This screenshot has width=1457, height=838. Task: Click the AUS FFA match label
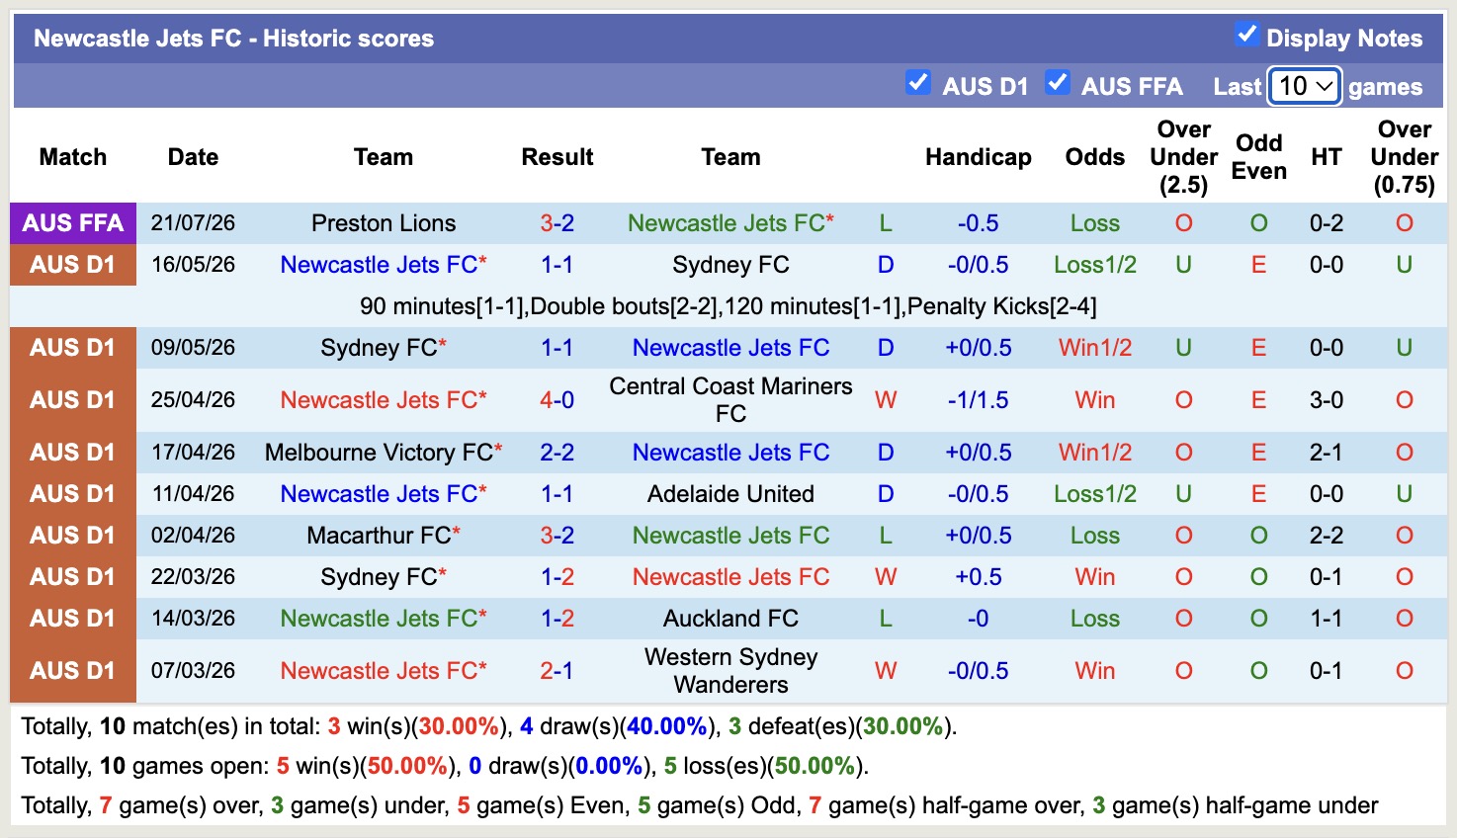click(73, 223)
